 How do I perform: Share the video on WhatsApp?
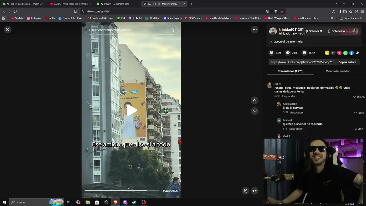pos(345,53)
